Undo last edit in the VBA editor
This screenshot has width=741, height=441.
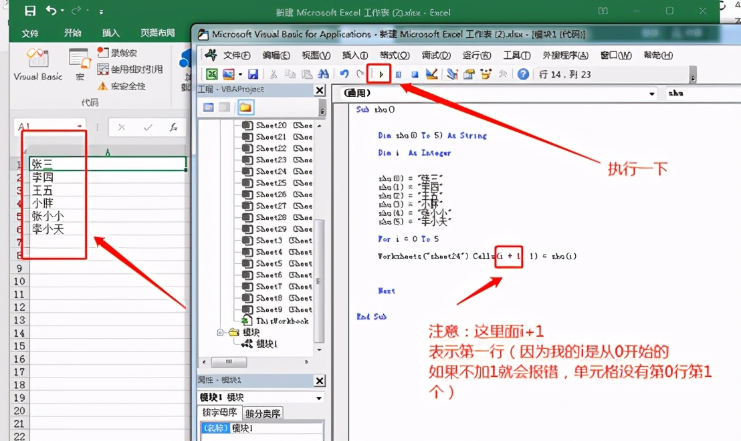(x=344, y=74)
